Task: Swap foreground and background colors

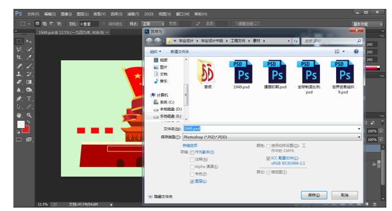Action: click(28, 122)
